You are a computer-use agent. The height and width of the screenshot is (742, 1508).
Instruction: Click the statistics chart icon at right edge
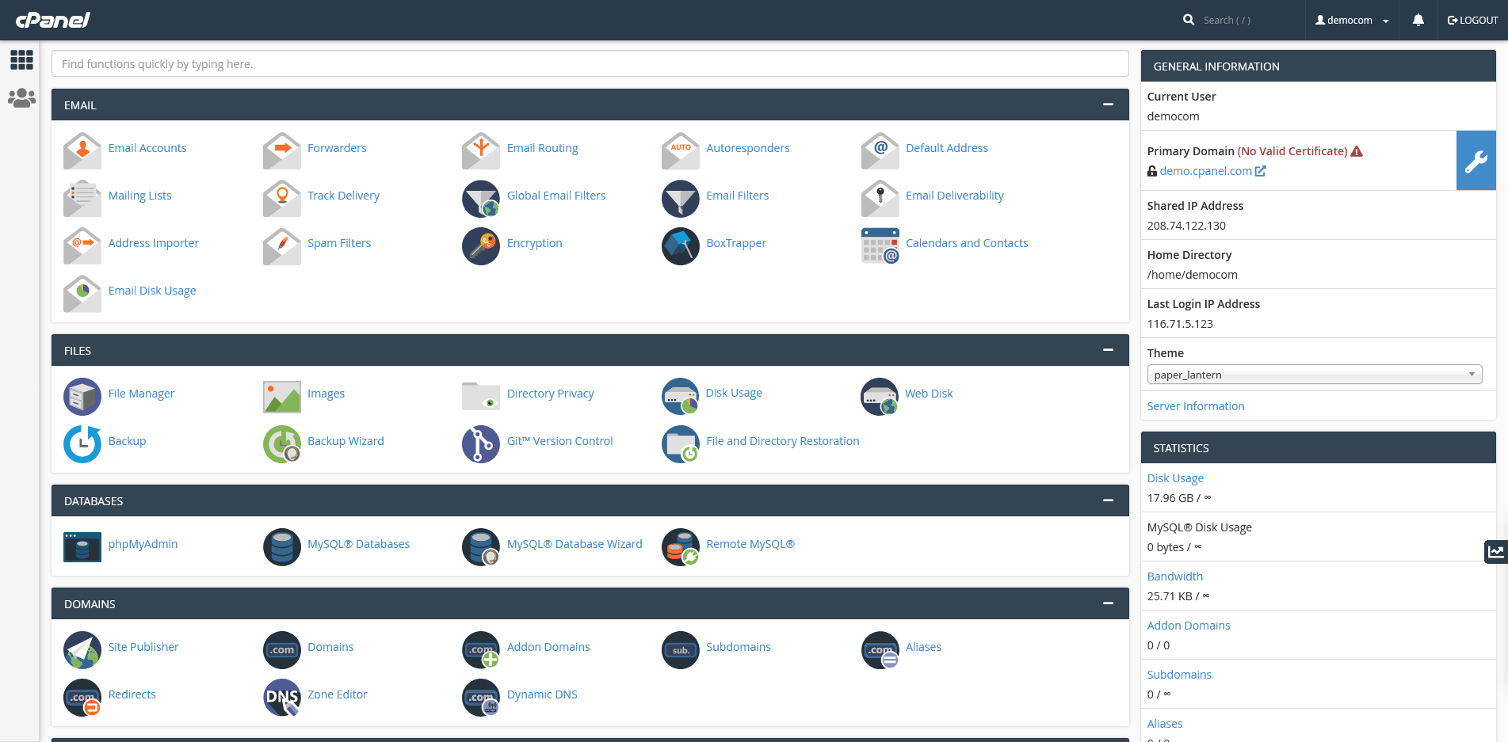tap(1496, 552)
